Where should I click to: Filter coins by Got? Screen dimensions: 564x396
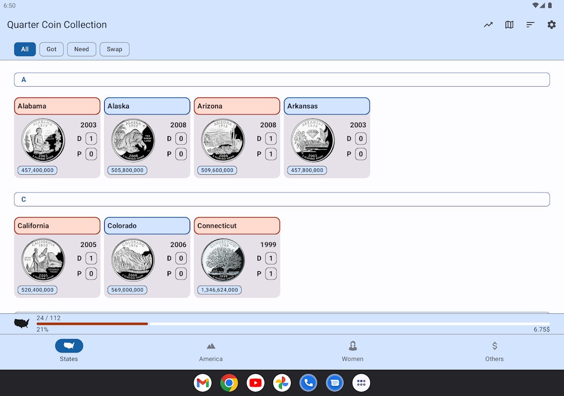(x=52, y=49)
